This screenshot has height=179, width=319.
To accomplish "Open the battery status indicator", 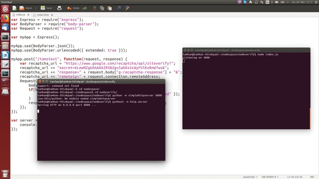I will pyautogui.click(x=283, y=2).
